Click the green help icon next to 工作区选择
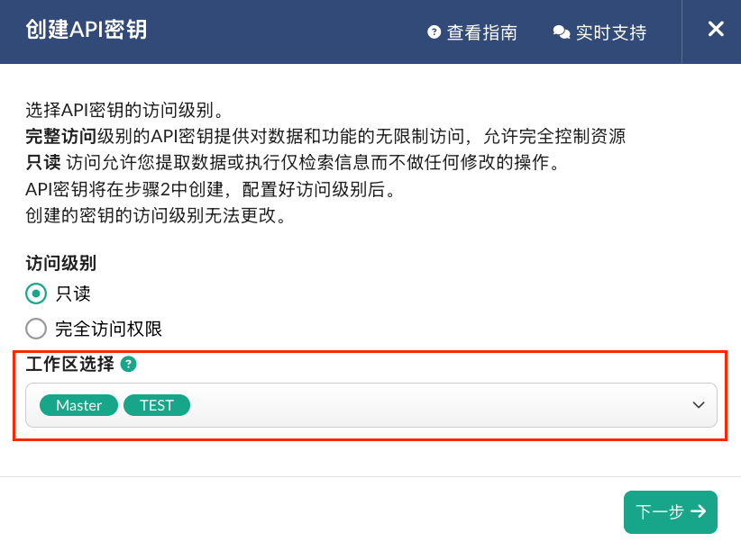This screenshot has width=741, height=542. point(129,364)
